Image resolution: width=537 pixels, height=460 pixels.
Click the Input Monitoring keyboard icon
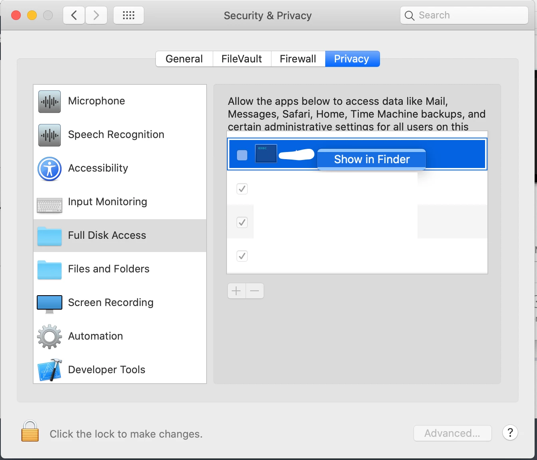pyautogui.click(x=50, y=205)
